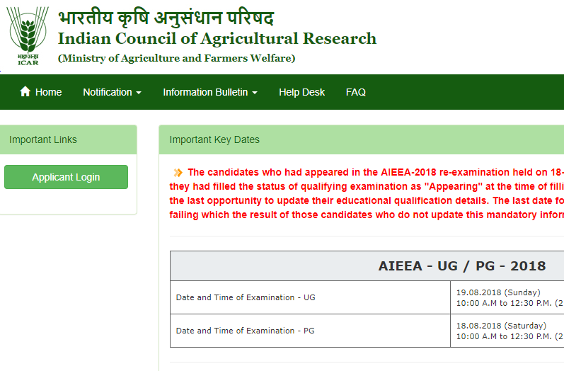Click the Hindi title text in the header
Image resolution: width=564 pixels, height=371 pixels.
click(166, 18)
